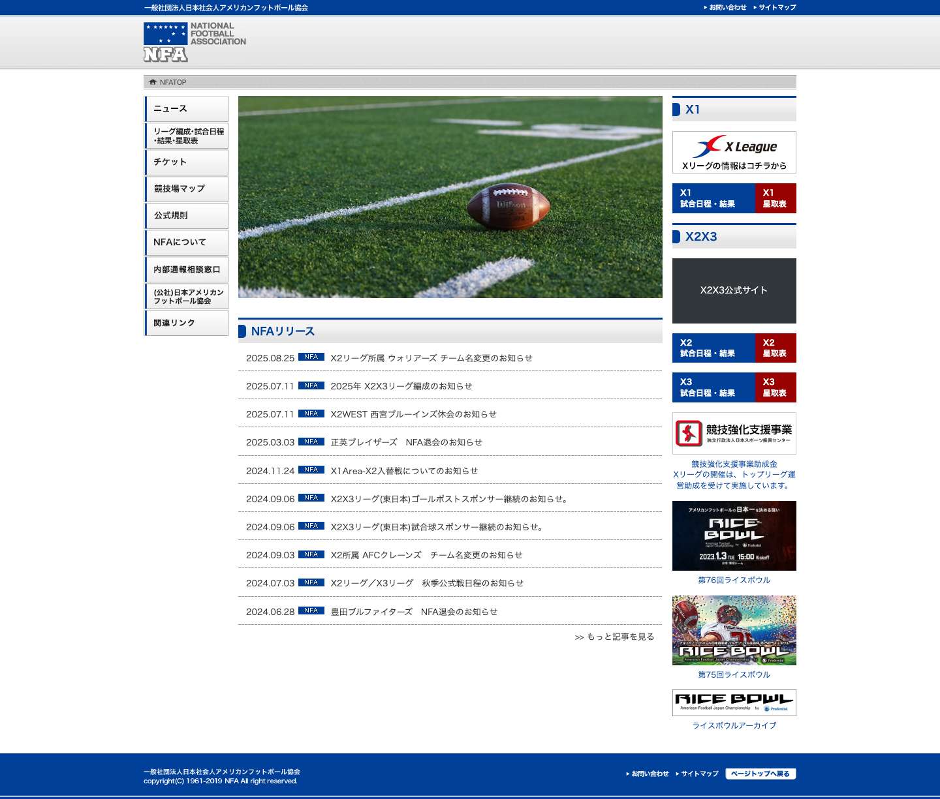
Task: Select チケット from the left menu
Action: tap(186, 162)
